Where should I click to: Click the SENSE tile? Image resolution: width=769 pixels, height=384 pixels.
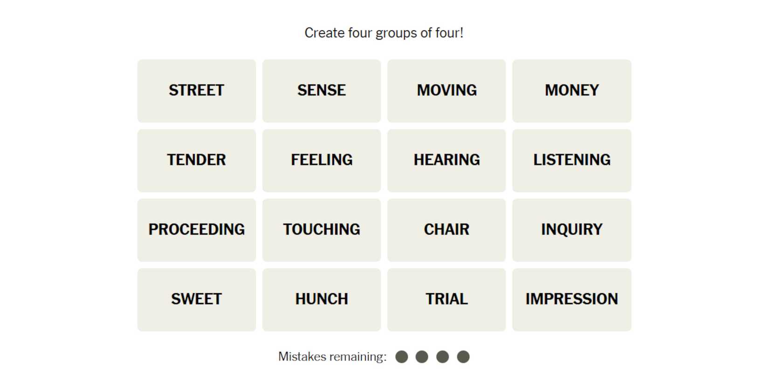pyautogui.click(x=321, y=91)
